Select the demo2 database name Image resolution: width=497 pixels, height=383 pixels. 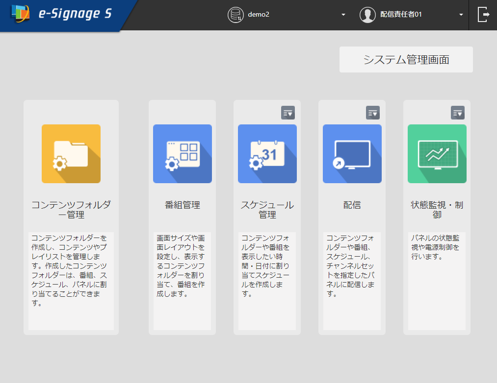(x=259, y=15)
